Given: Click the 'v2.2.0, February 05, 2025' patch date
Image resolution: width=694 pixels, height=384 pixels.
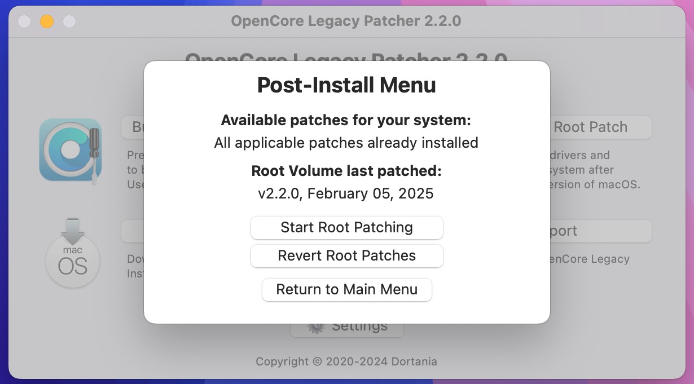Looking at the screenshot, I should point(346,193).
